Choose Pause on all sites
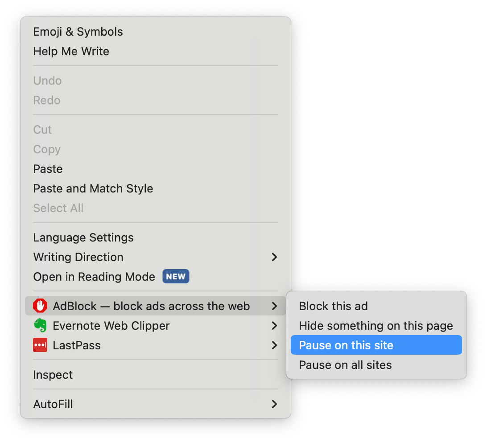 pos(345,365)
